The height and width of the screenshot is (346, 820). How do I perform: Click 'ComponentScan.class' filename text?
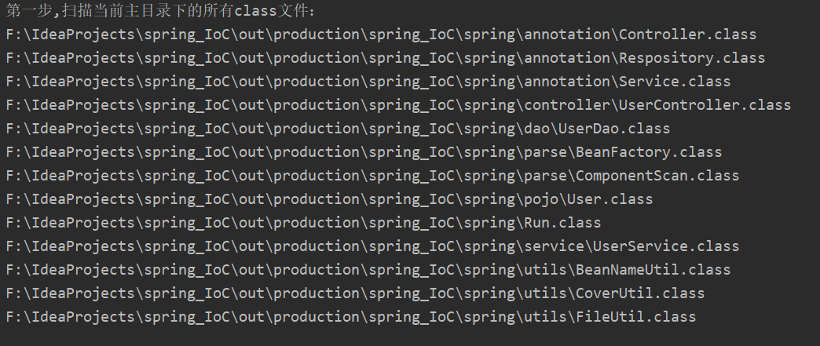[x=657, y=176]
